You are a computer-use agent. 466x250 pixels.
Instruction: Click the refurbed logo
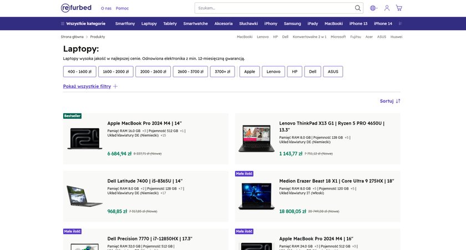[x=76, y=8]
